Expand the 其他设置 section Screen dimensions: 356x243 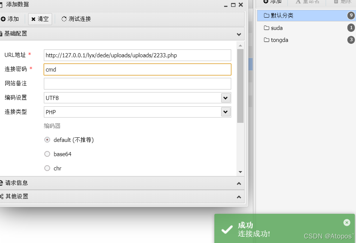coord(239,197)
